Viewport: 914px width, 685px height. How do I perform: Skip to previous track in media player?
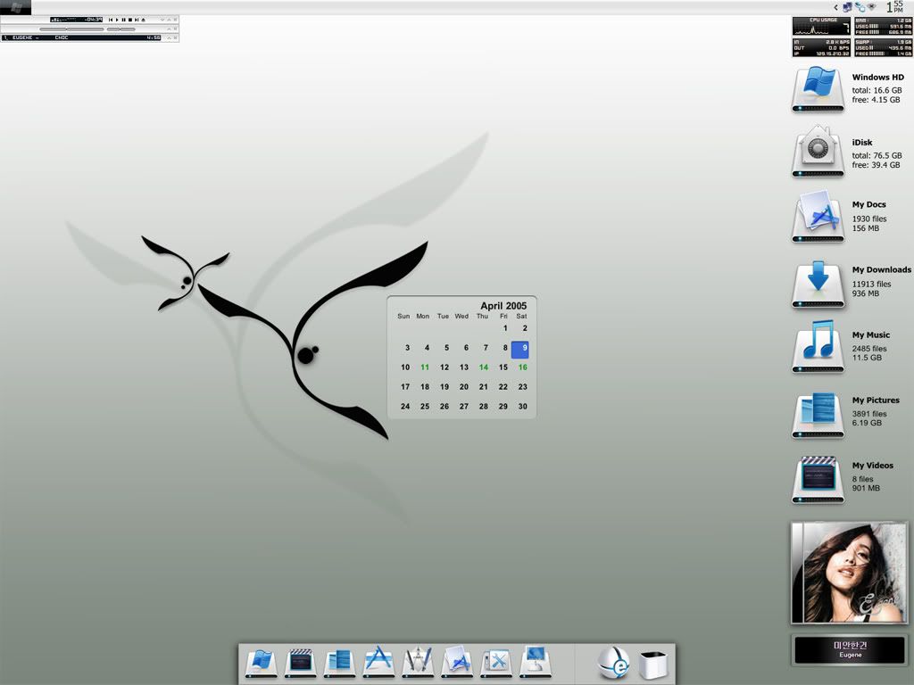point(111,20)
